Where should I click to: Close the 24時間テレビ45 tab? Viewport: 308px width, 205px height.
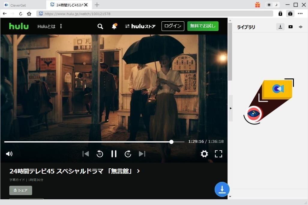86,5
